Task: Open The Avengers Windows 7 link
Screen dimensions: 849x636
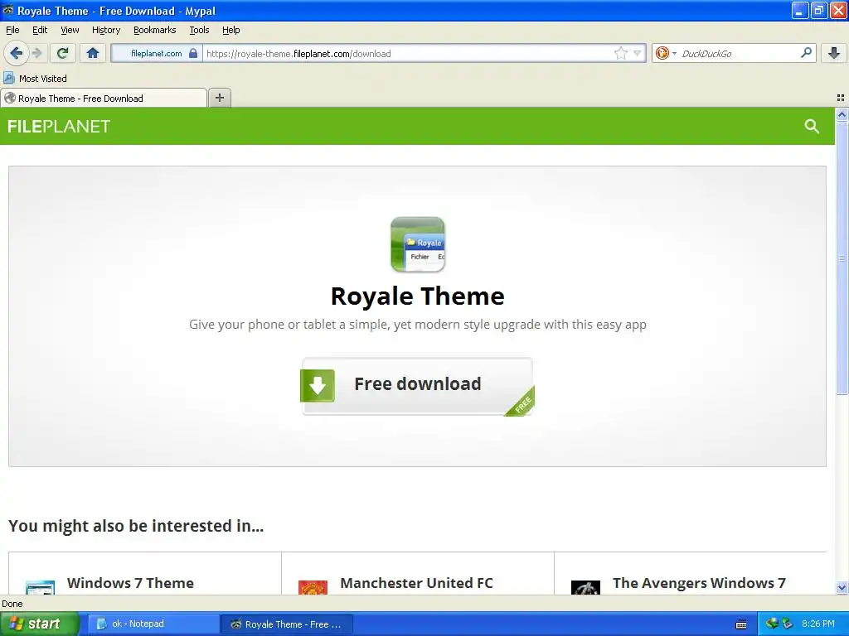Action: coord(699,583)
